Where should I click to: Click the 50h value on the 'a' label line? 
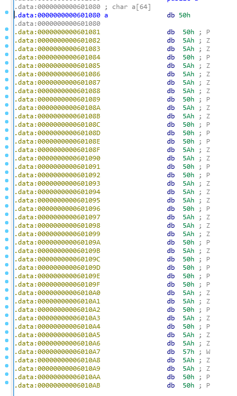184,15
